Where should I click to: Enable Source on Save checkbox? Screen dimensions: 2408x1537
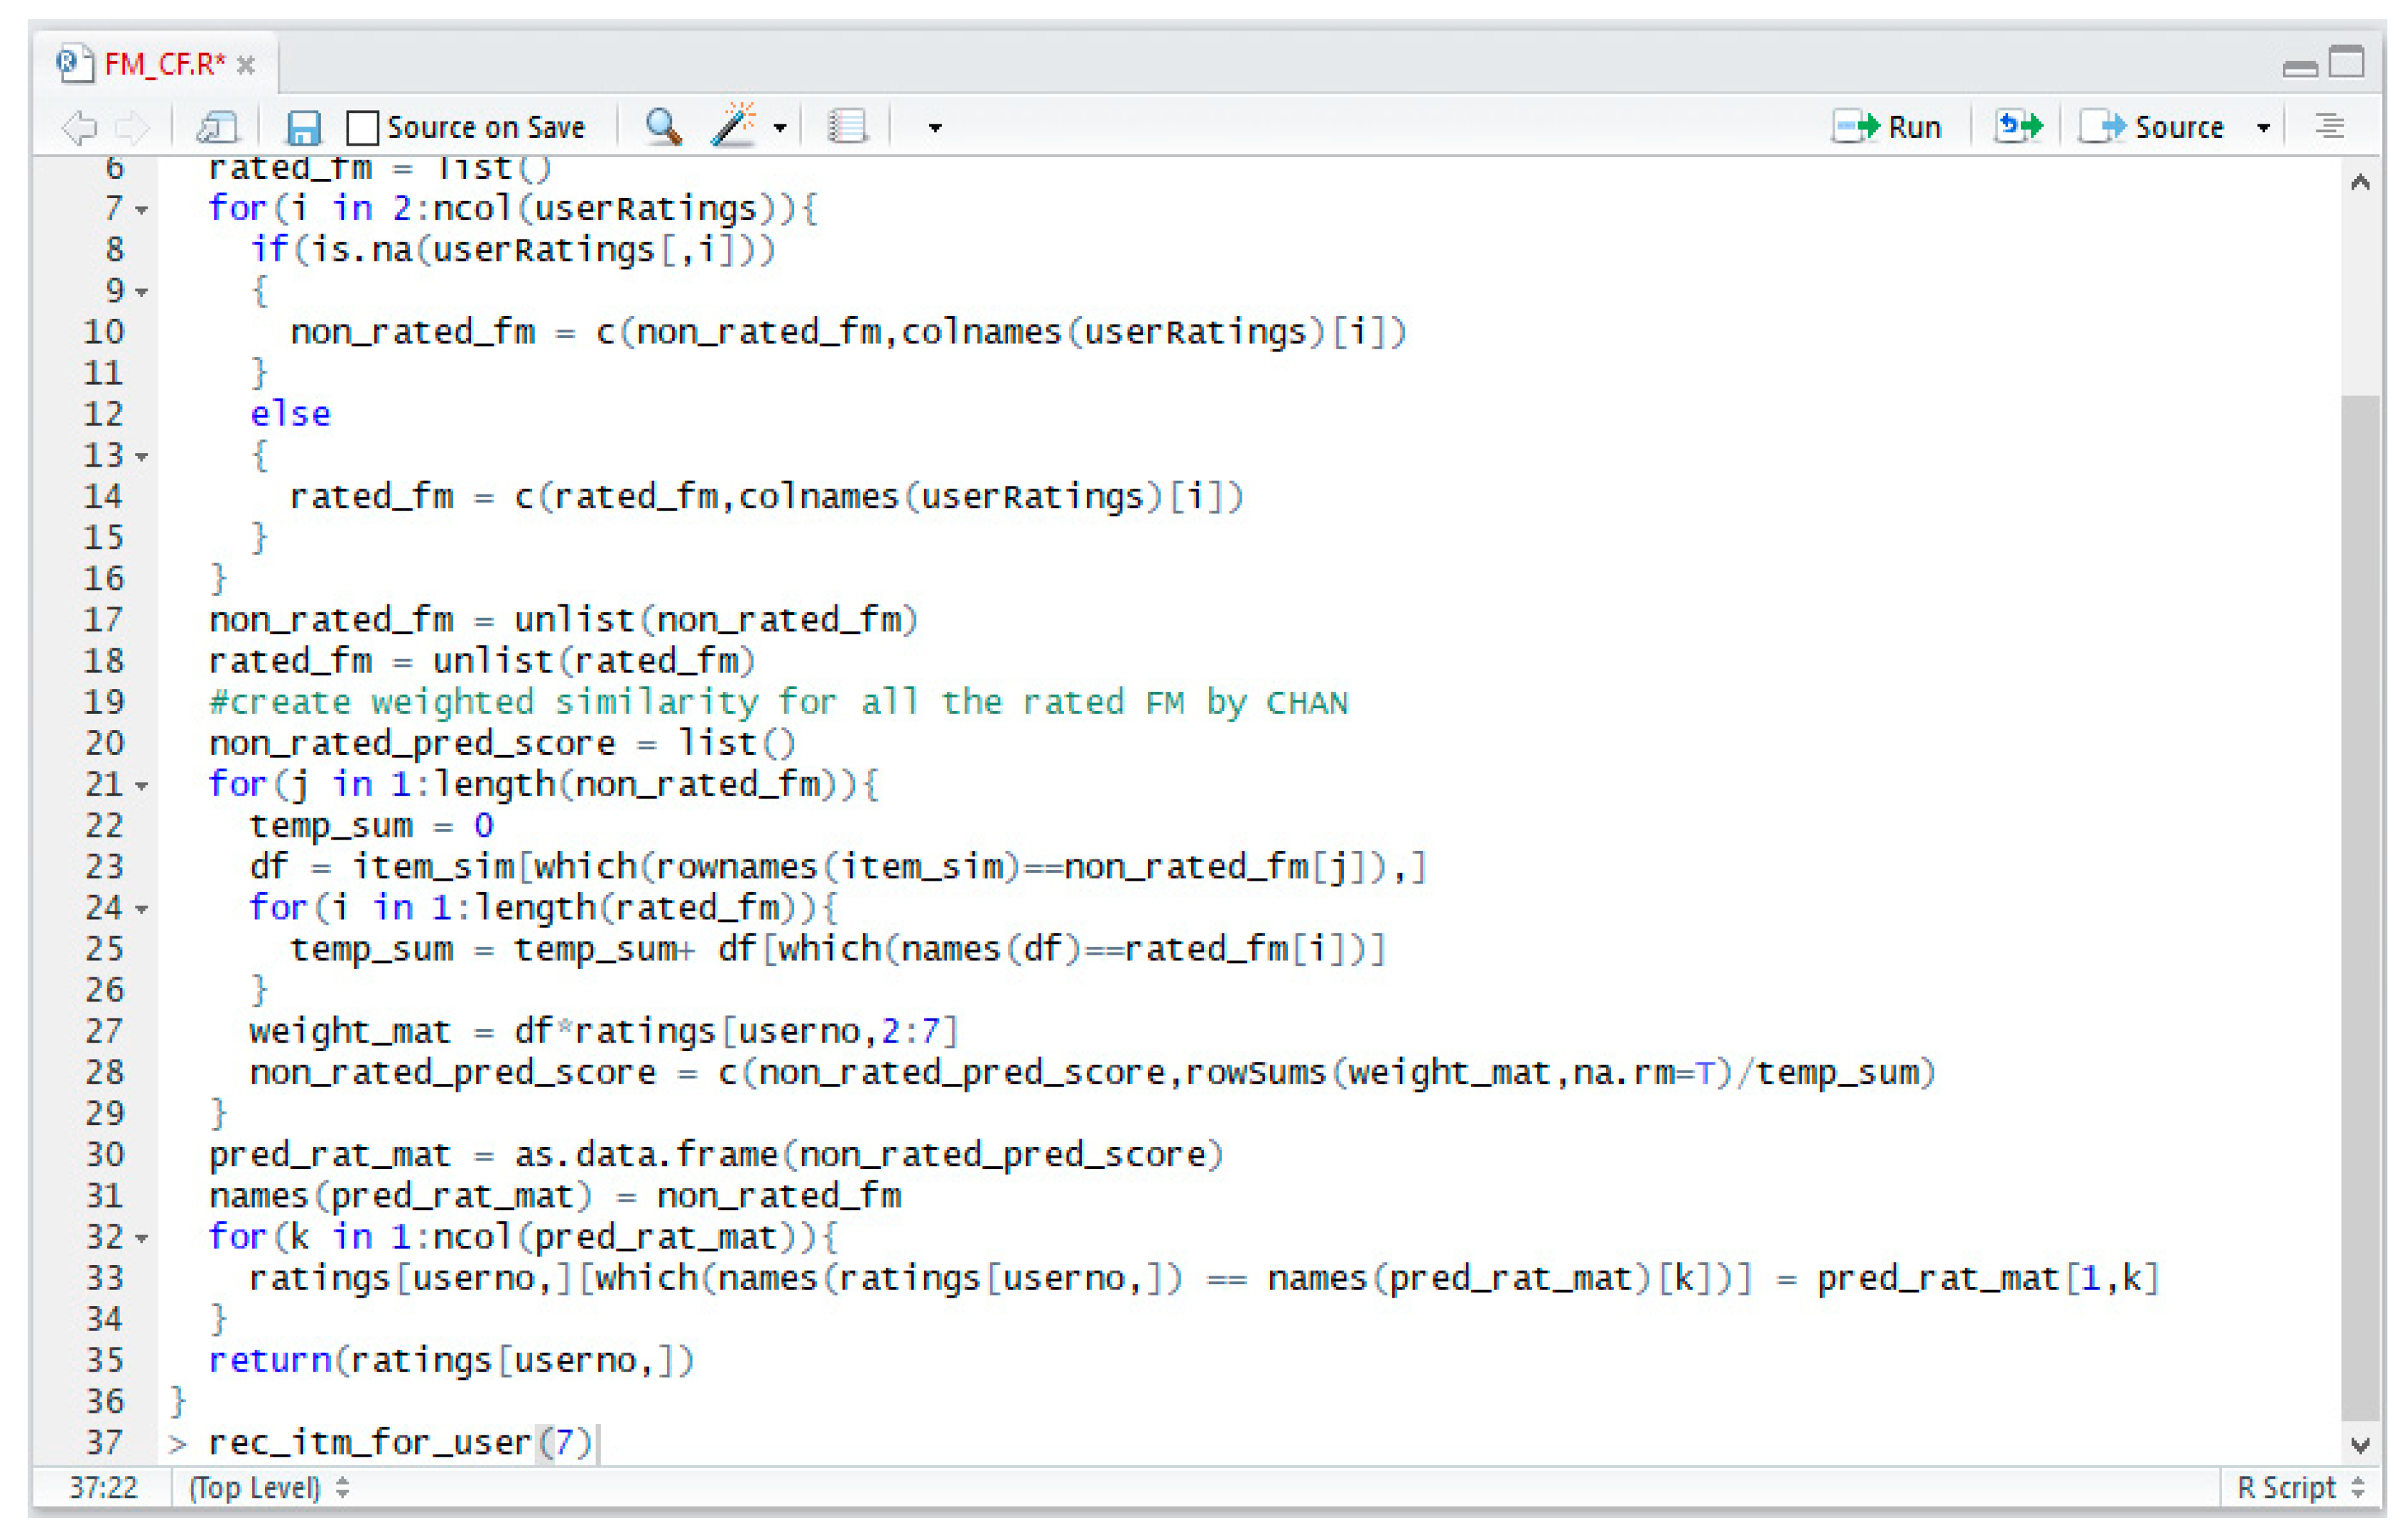362,128
